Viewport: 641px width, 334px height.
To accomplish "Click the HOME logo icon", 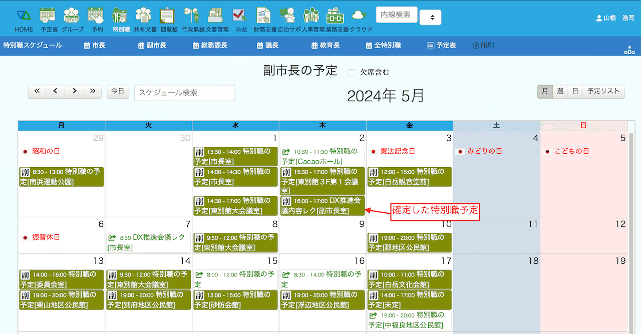I will 24,16.
